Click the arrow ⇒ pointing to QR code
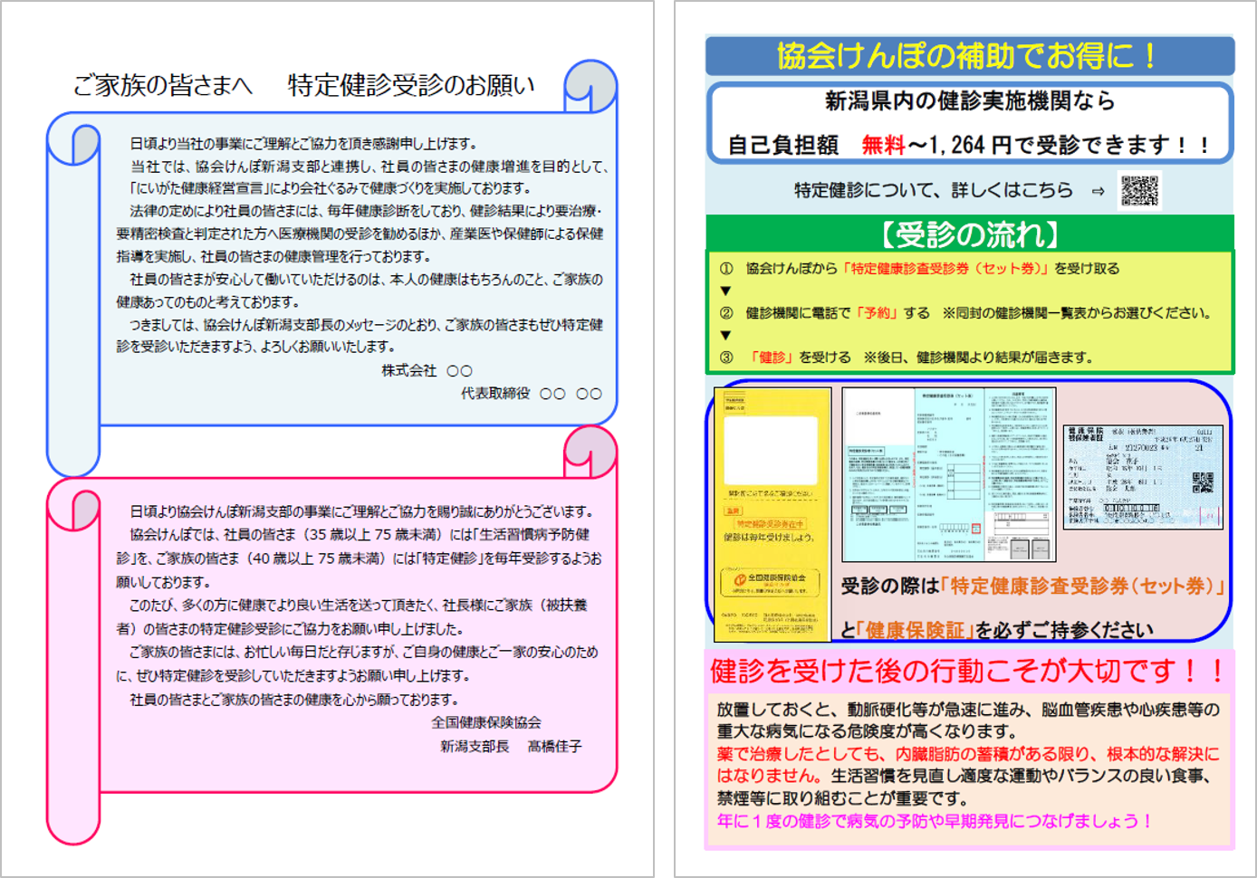The image size is (1257, 878). (x=1098, y=191)
